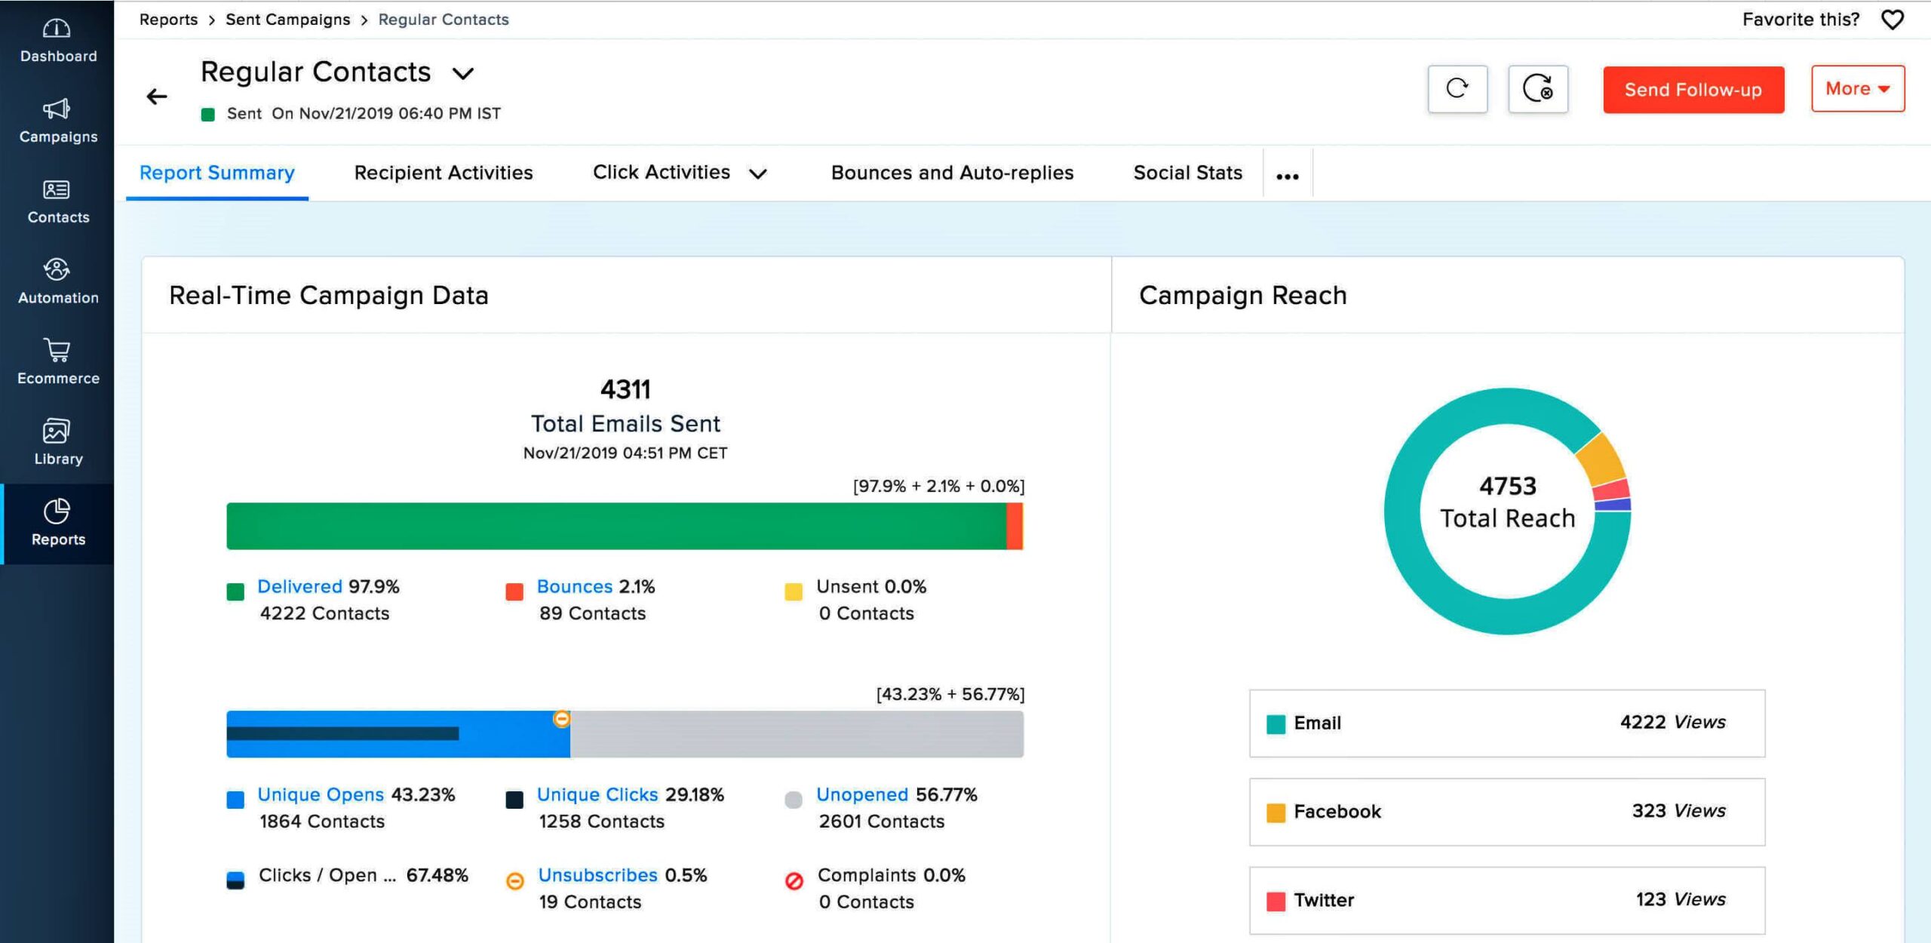Open the three-dots overflow tabs menu

[1288, 177]
